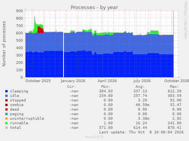Viewport: 189px width, 141px height.
Task: Click the 900 y-axis tick label
Action: coord(19,11)
